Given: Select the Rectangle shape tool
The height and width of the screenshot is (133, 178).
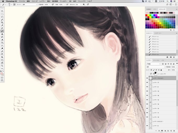Looking at the screenshot, I should tap(2, 60).
